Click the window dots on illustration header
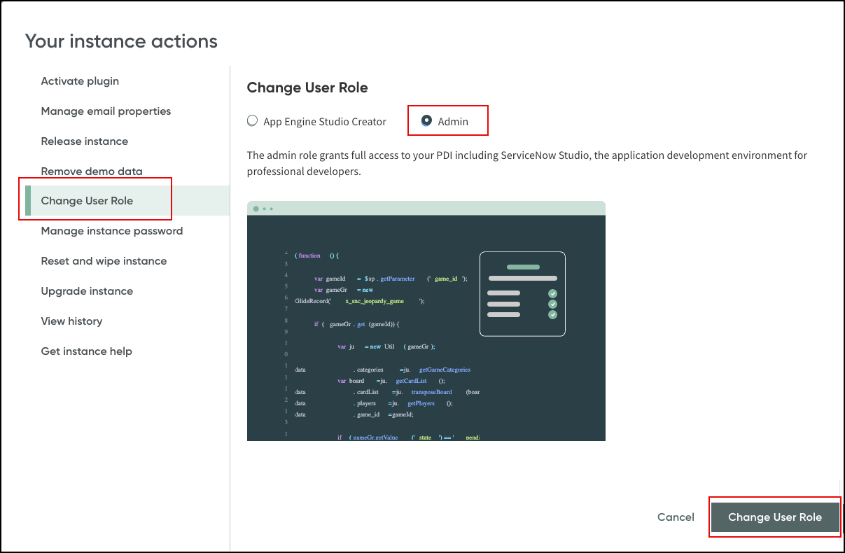This screenshot has height=553, width=845. (x=263, y=209)
